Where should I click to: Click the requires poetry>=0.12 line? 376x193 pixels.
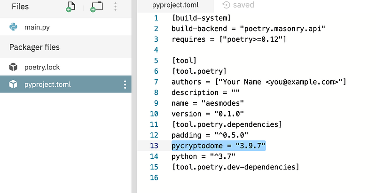pyautogui.click(x=229, y=39)
